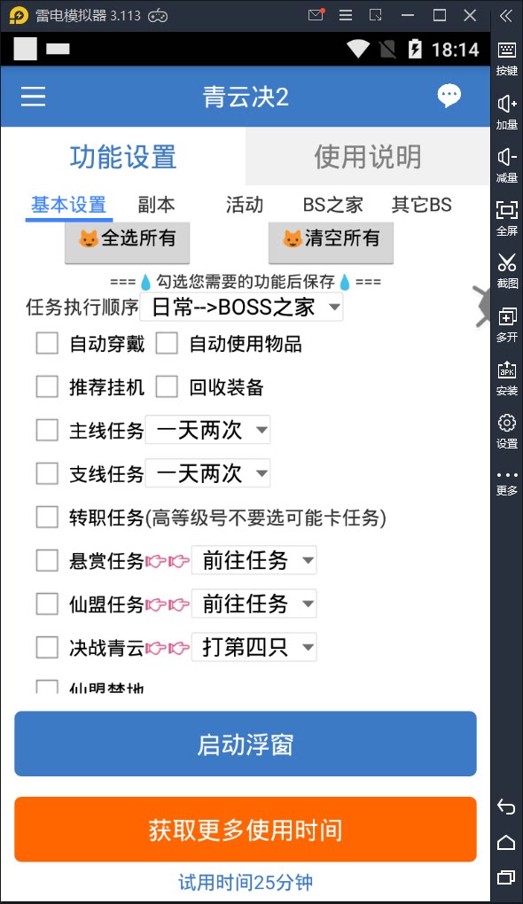The height and width of the screenshot is (904, 523).
Task: Open the chat bubble icon in header
Action: point(449,96)
